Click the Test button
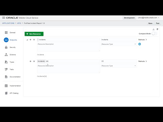The height and width of the screenshot is (122, 163). (x=158, y=23)
